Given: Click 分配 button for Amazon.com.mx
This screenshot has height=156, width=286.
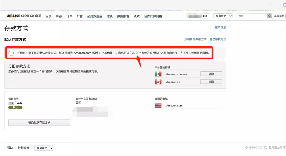Looking at the screenshot, I should (x=211, y=74).
